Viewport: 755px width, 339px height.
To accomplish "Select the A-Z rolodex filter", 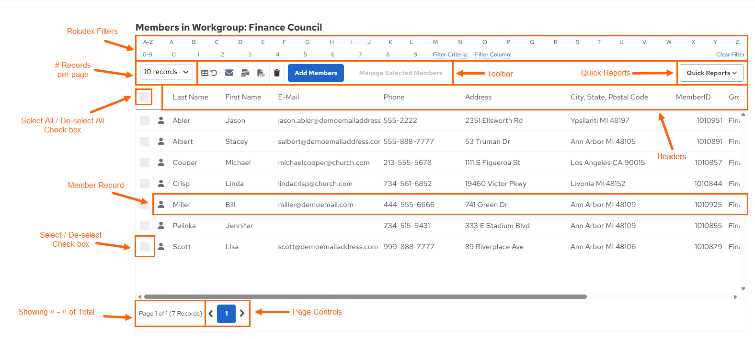I will pyautogui.click(x=148, y=42).
